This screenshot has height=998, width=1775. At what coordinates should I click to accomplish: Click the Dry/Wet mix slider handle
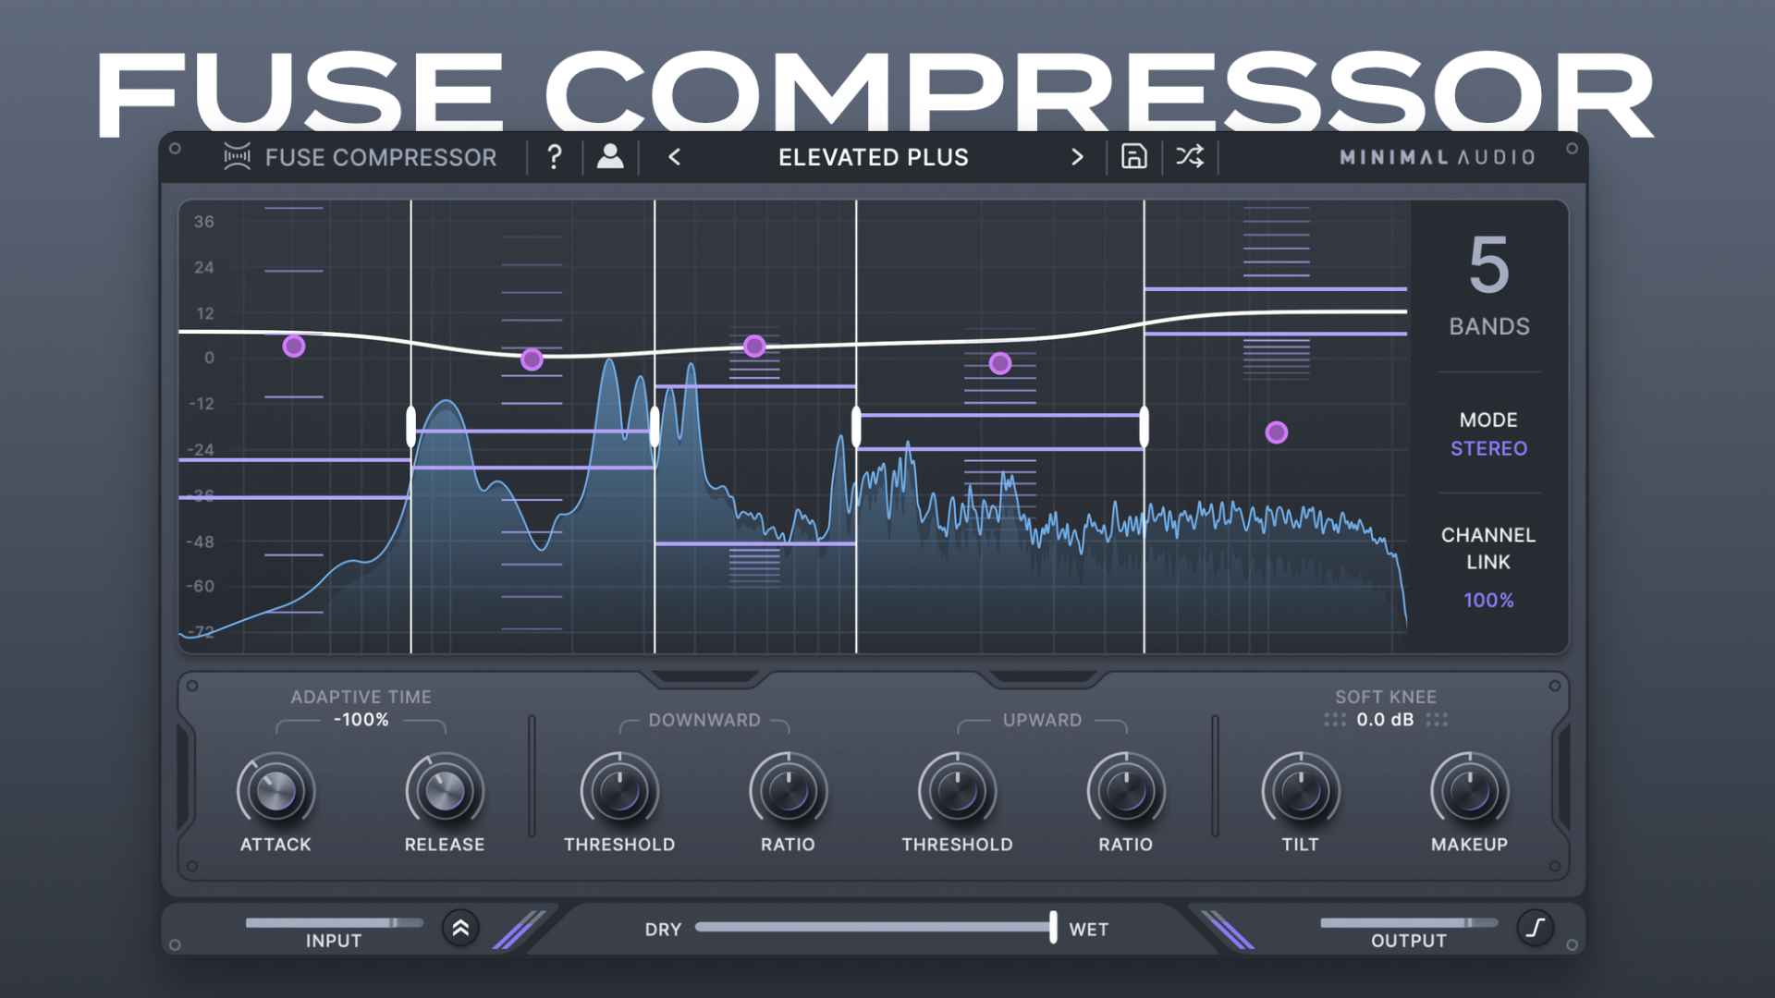click(x=1054, y=928)
